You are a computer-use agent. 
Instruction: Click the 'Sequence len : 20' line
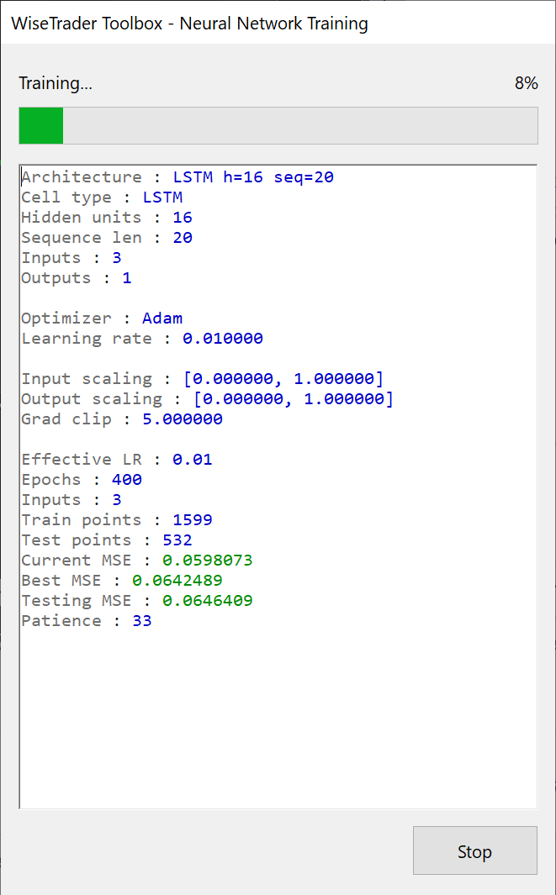click(108, 238)
